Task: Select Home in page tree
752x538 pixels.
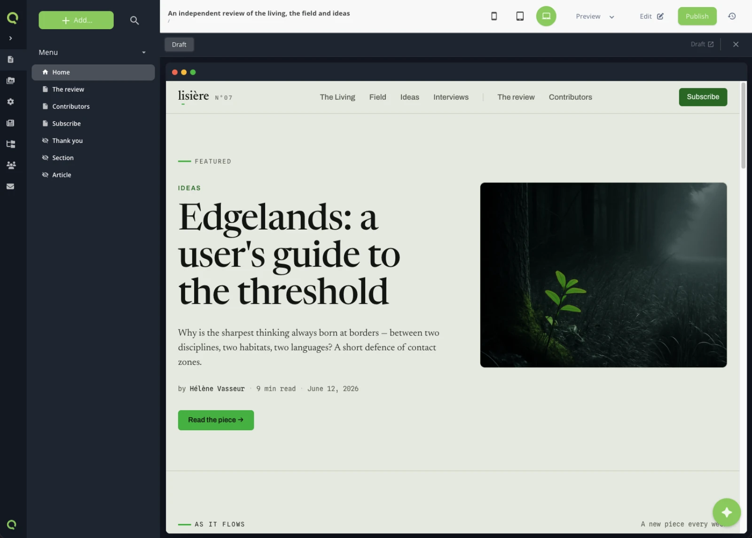Action: pyautogui.click(x=93, y=72)
